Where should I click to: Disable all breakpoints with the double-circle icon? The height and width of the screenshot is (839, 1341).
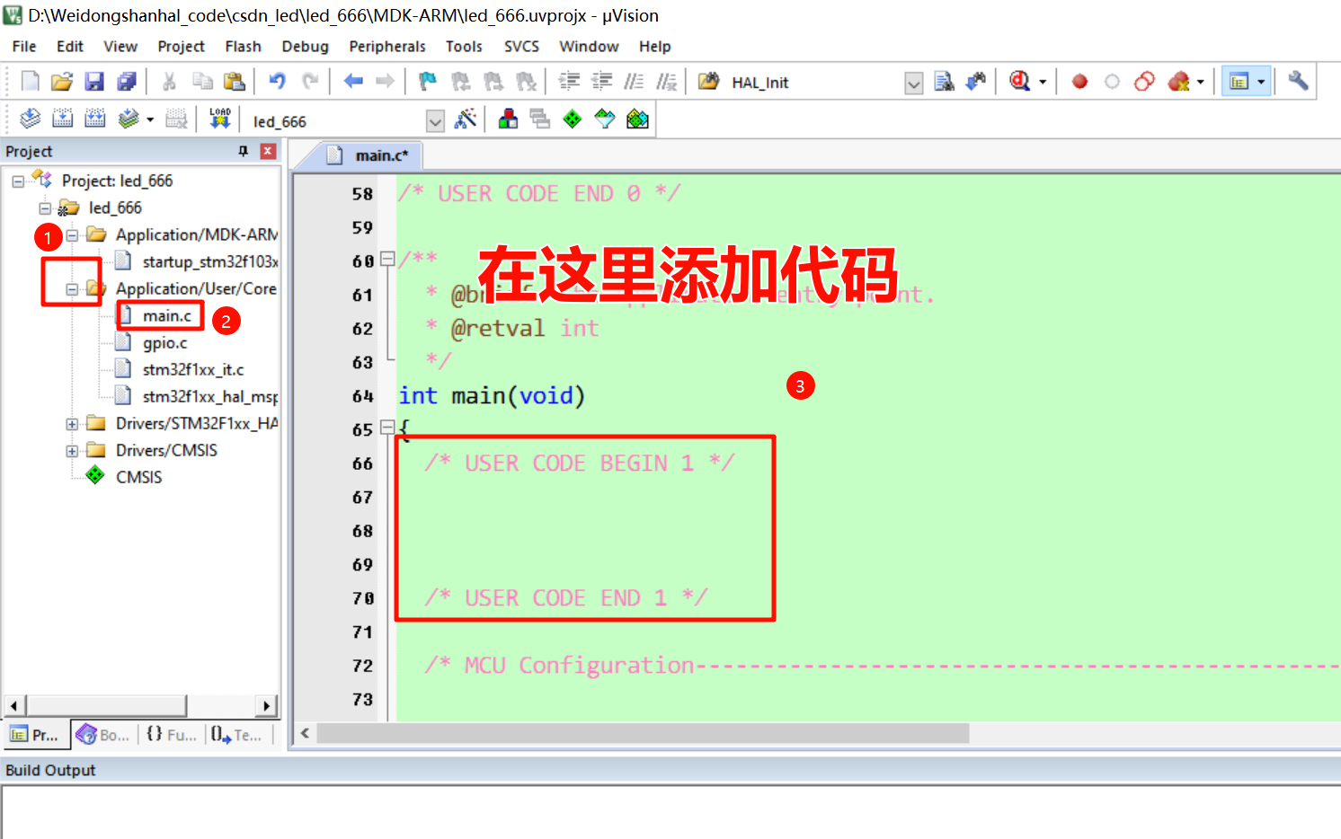pos(1144,82)
